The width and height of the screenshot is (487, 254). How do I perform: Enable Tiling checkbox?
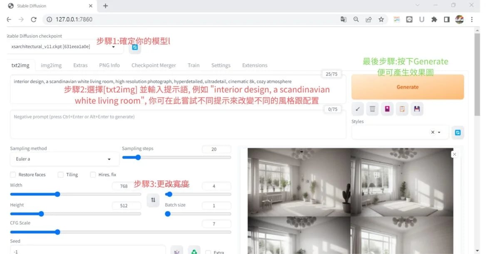61,175
